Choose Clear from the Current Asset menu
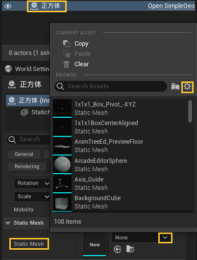This screenshot has height=260, width=197. [x=82, y=64]
